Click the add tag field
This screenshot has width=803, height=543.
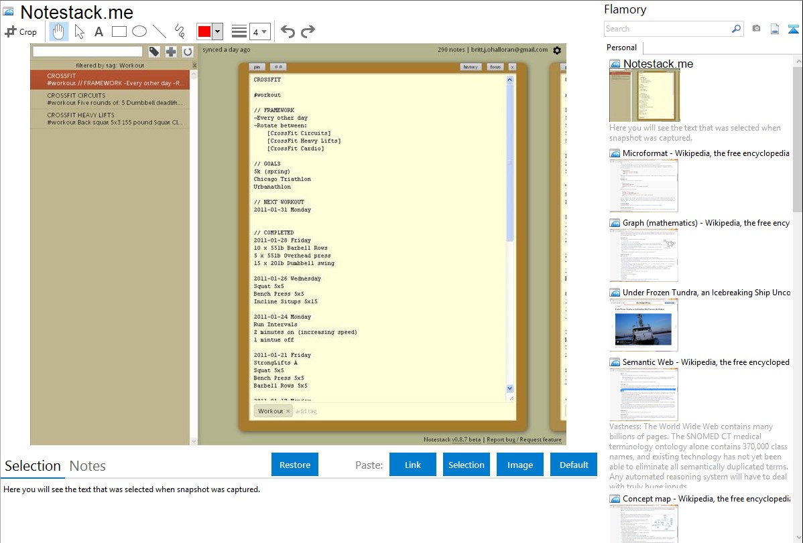point(306,411)
